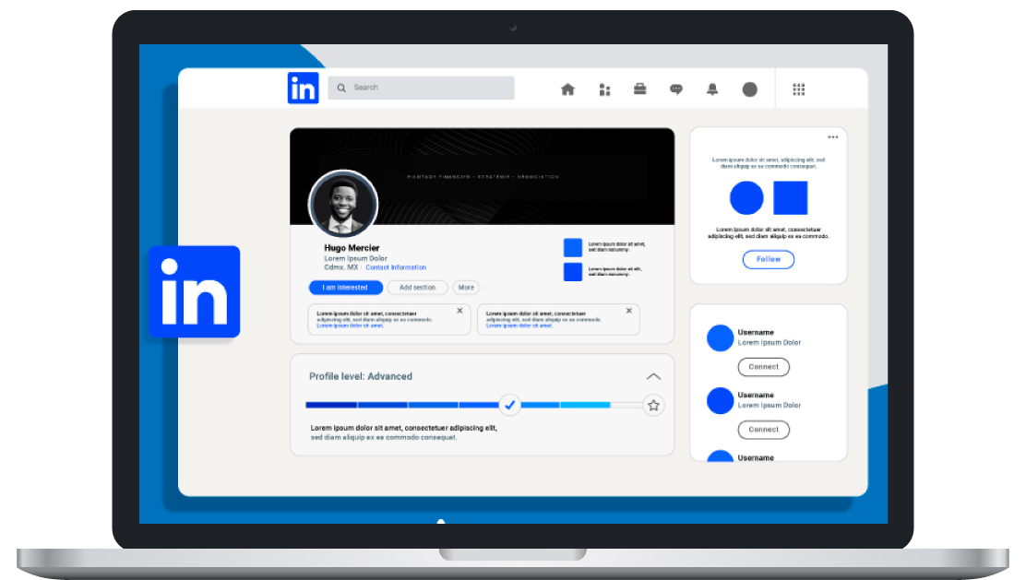Click the large blue square in promo card
1026x580 pixels.
pos(791,198)
